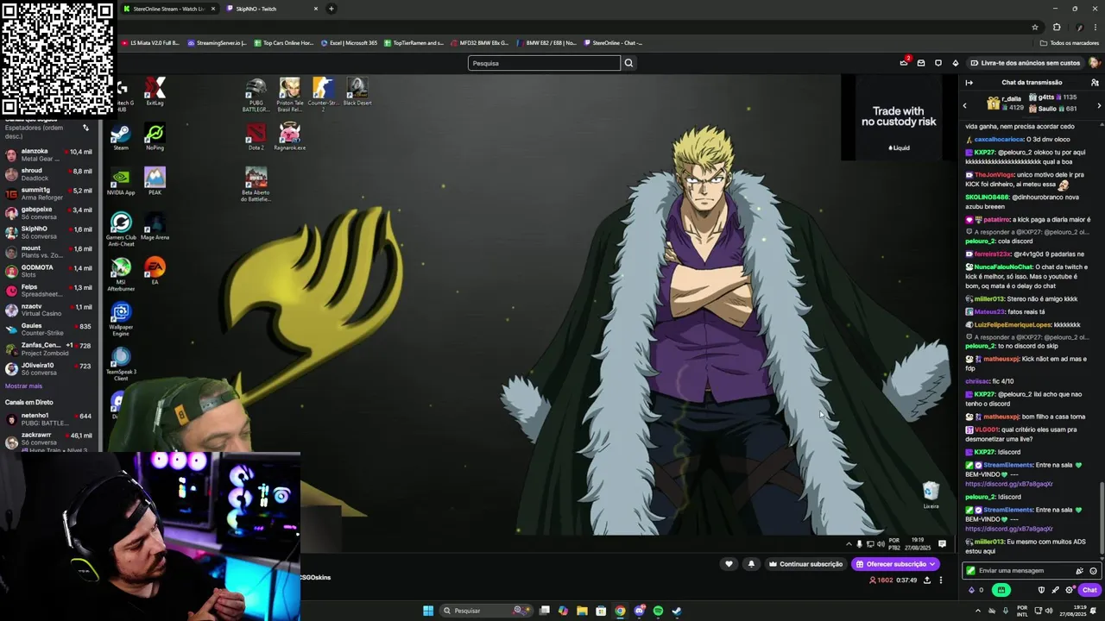Open the get Bits diamond icon

956,63
